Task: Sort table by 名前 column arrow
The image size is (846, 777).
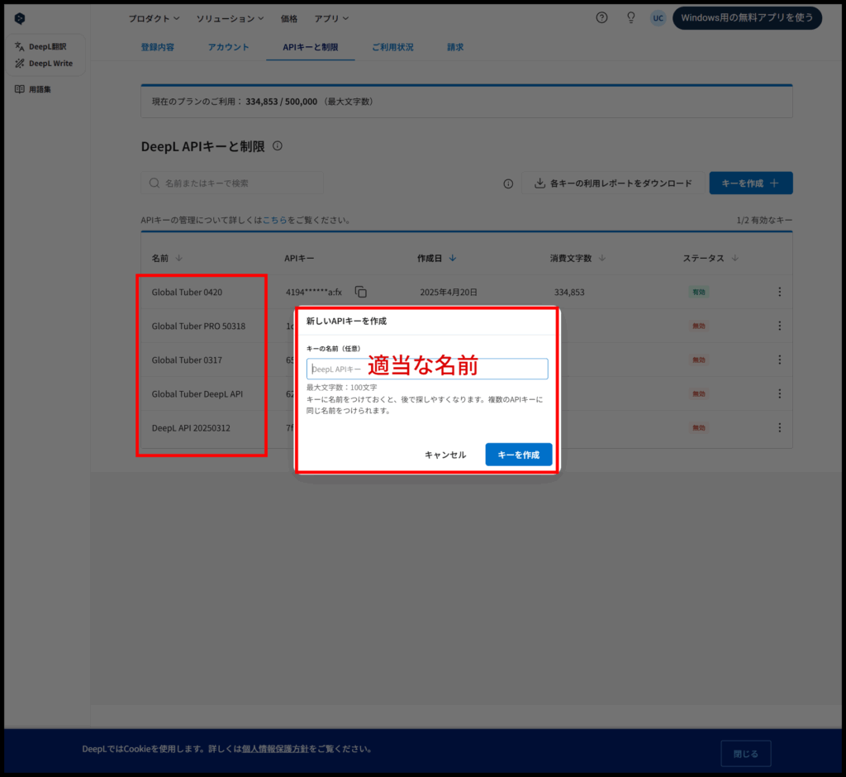Action: point(179,258)
